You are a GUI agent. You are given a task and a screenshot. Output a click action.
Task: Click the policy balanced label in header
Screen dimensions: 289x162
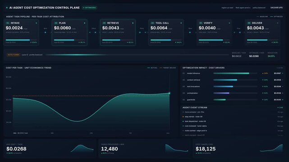click(259, 8)
